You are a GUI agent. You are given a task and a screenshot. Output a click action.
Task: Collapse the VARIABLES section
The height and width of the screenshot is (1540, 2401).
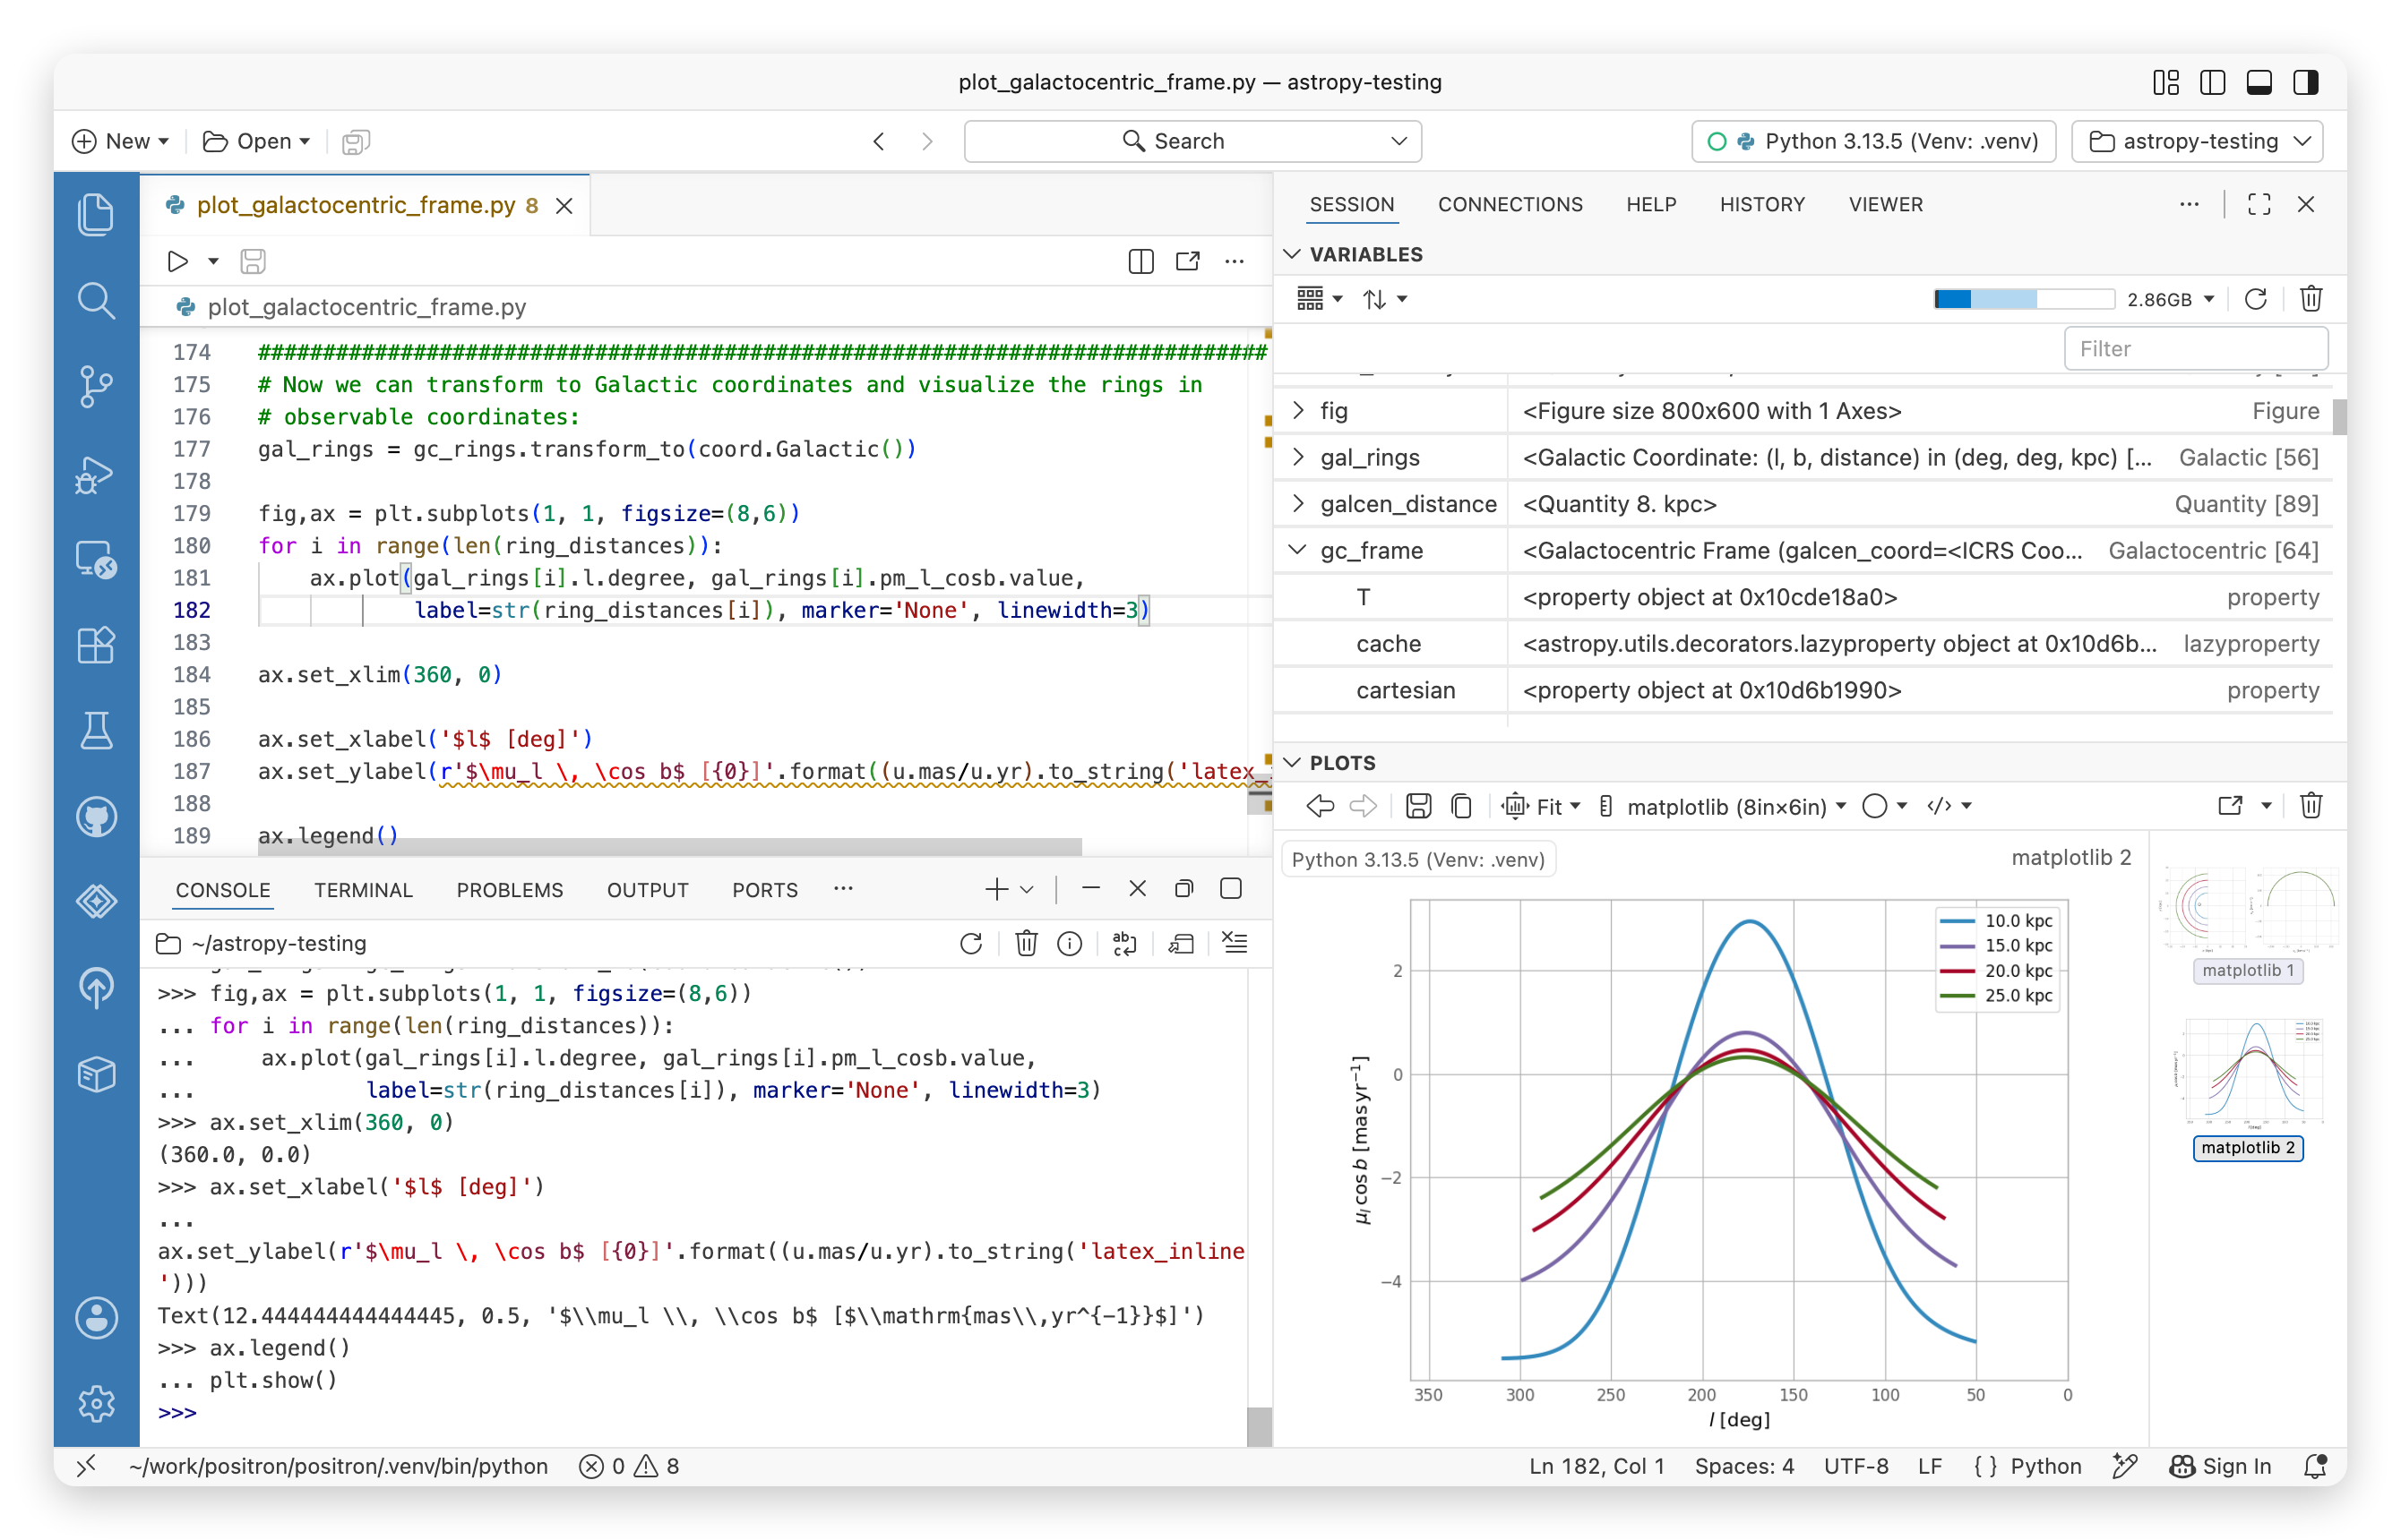(x=1293, y=254)
